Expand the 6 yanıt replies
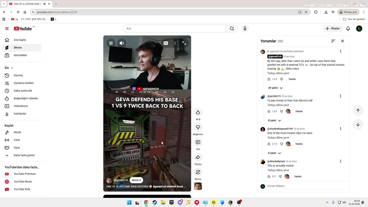This screenshot has height=207, width=368. coord(275,153)
